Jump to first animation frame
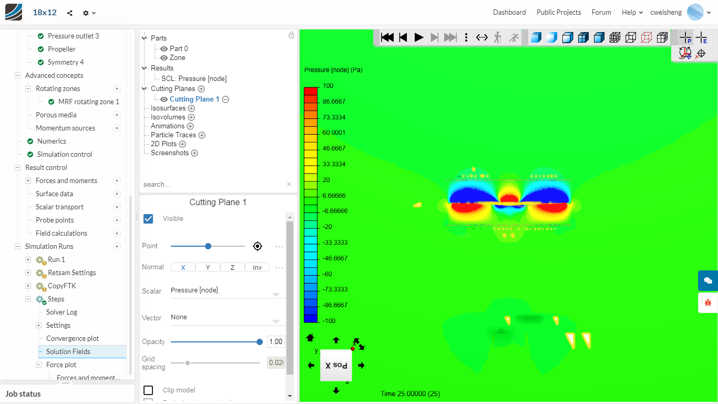Image resolution: width=718 pixels, height=404 pixels. pyautogui.click(x=387, y=37)
